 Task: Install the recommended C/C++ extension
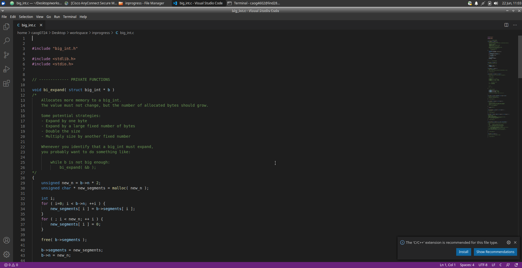point(463,252)
